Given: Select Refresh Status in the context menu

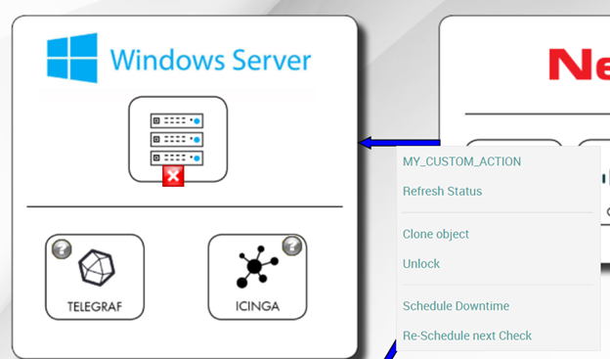Looking at the screenshot, I should (x=442, y=191).
